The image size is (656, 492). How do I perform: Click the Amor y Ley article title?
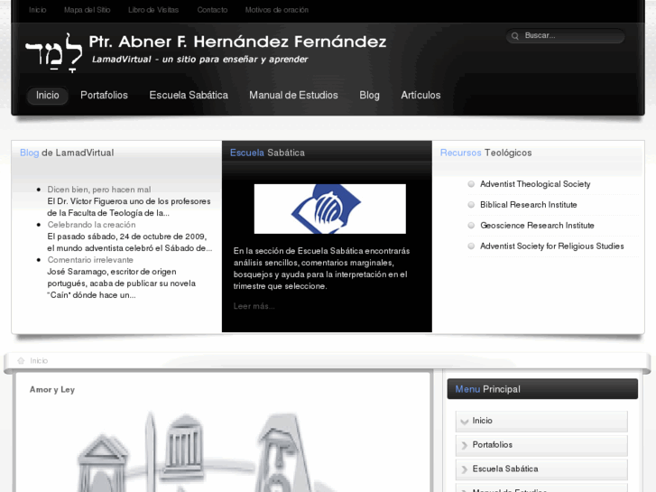[x=51, y=389]
